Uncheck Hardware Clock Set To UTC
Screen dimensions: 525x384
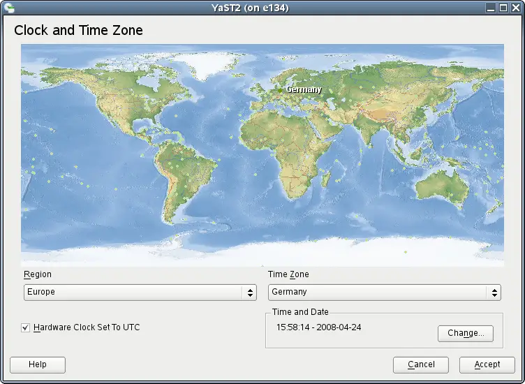click(25, 327)
